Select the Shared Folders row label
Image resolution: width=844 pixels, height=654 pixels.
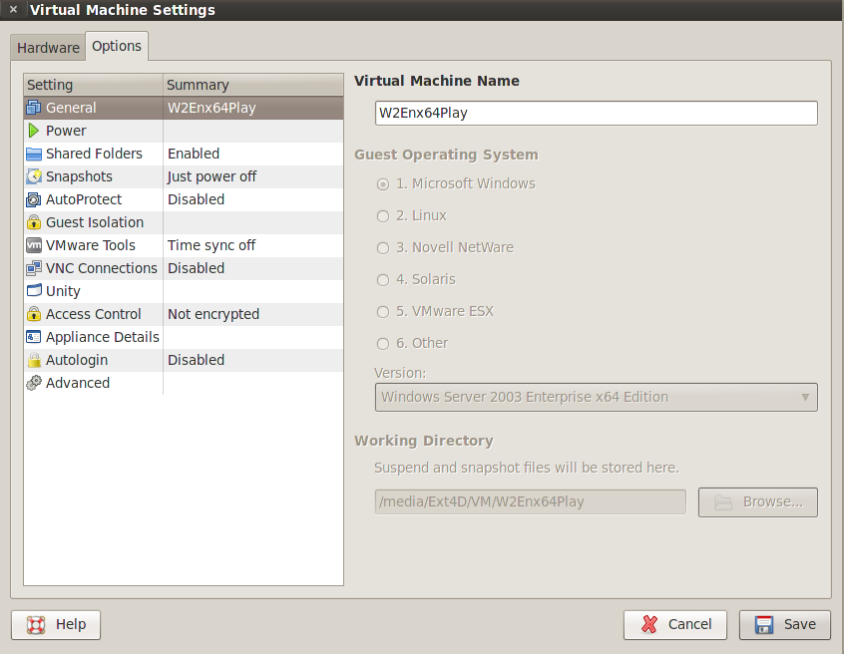(94, 154)
